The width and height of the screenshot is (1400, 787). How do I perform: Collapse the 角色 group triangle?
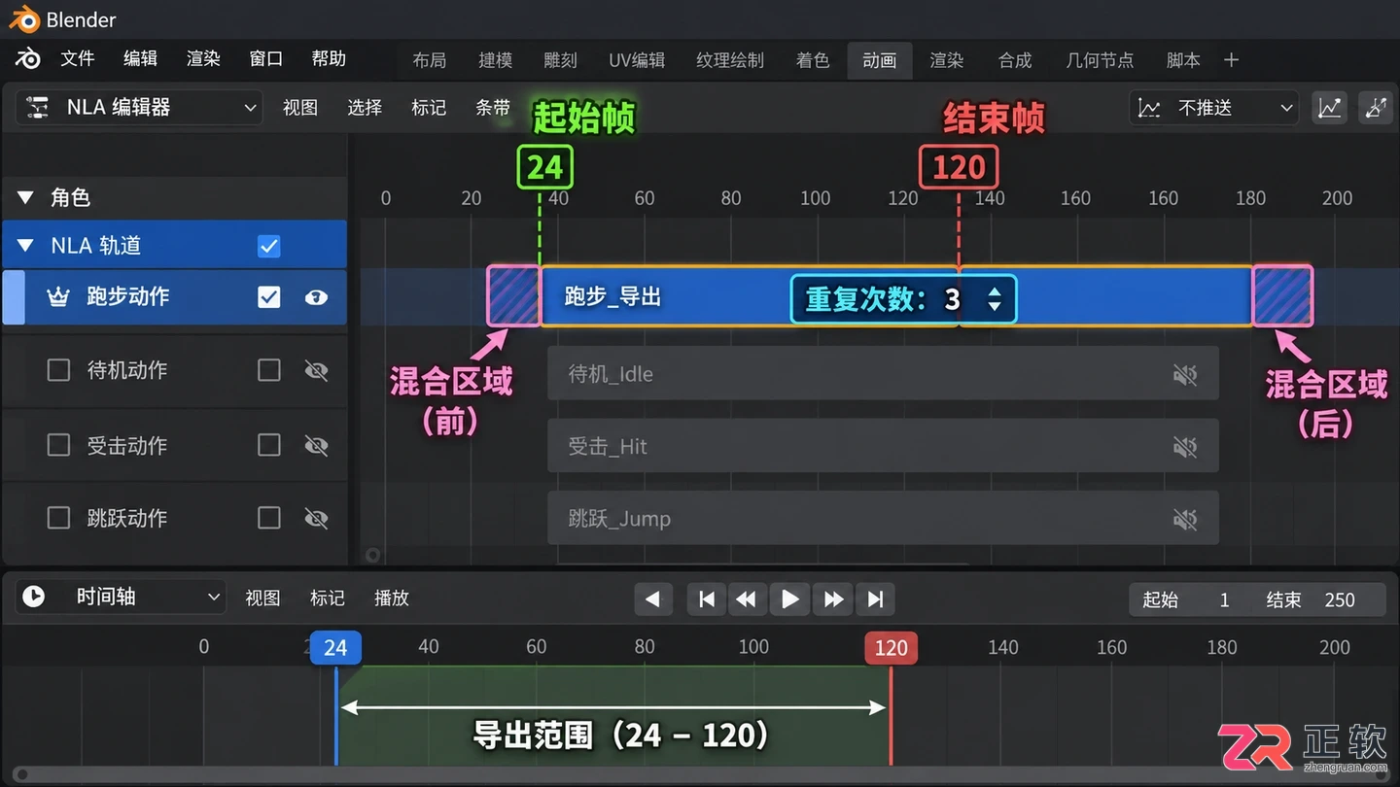pos(25,198)
